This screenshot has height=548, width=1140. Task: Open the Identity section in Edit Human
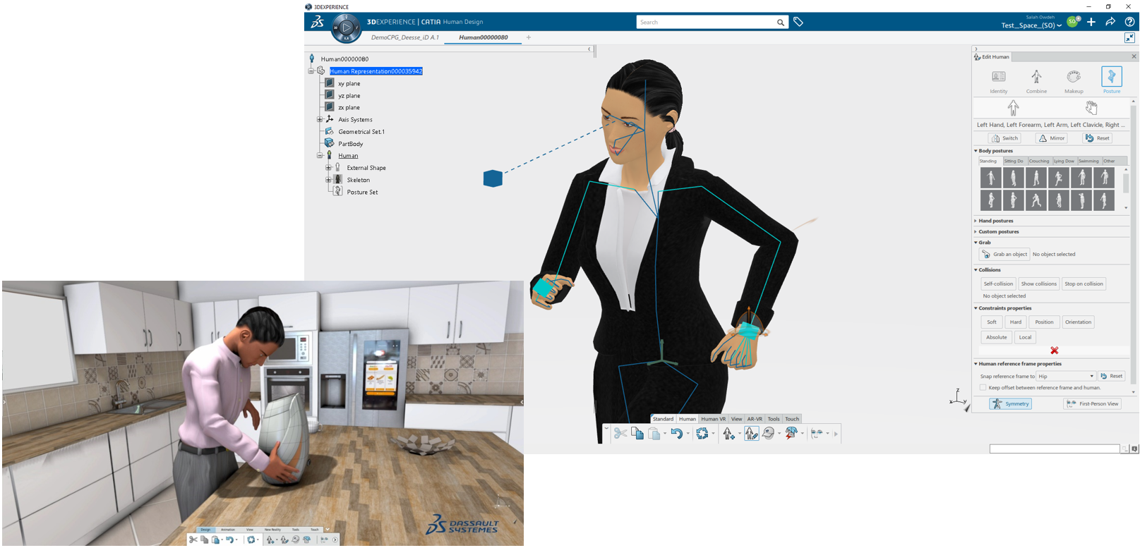pyautogui.click(x=998, y=78)
